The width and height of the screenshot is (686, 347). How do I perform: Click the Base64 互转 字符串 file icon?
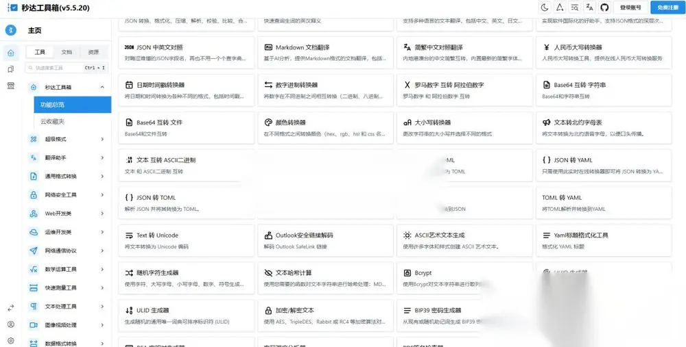tap(547, 85)
